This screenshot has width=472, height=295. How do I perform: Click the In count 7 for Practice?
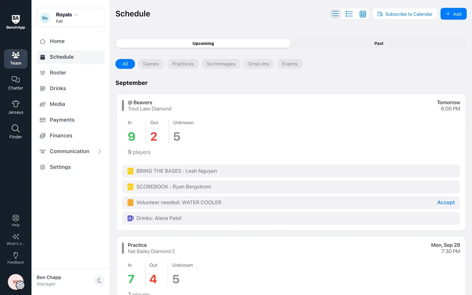(x=131, y=279)
